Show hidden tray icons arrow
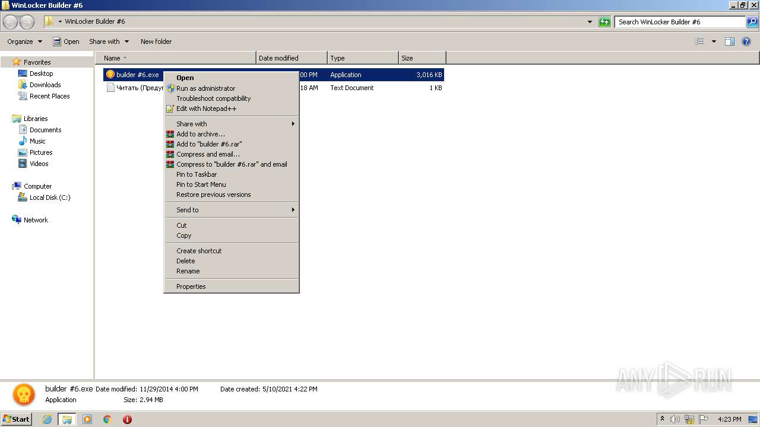Screen dimensions: 760x427 coord(662,419)
